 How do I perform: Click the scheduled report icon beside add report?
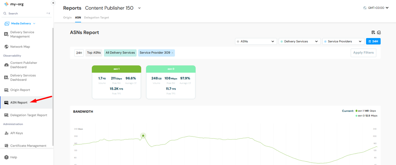pos(379,33)
